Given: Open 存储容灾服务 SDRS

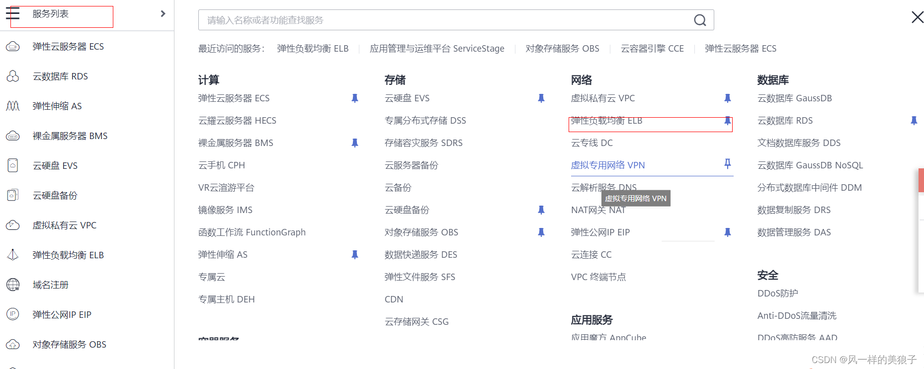Looking at the screenshot, I should (423, 143).
